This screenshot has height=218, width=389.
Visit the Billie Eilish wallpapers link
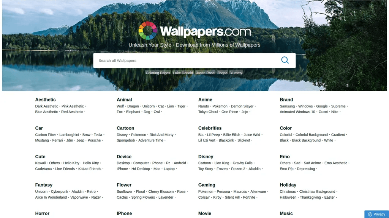pyautogui.click(x=231, y=135)
